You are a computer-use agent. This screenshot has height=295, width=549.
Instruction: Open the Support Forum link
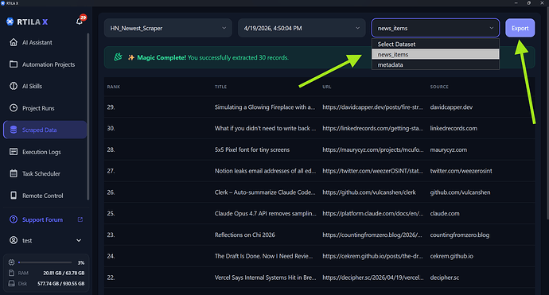[x=42, y=219]
